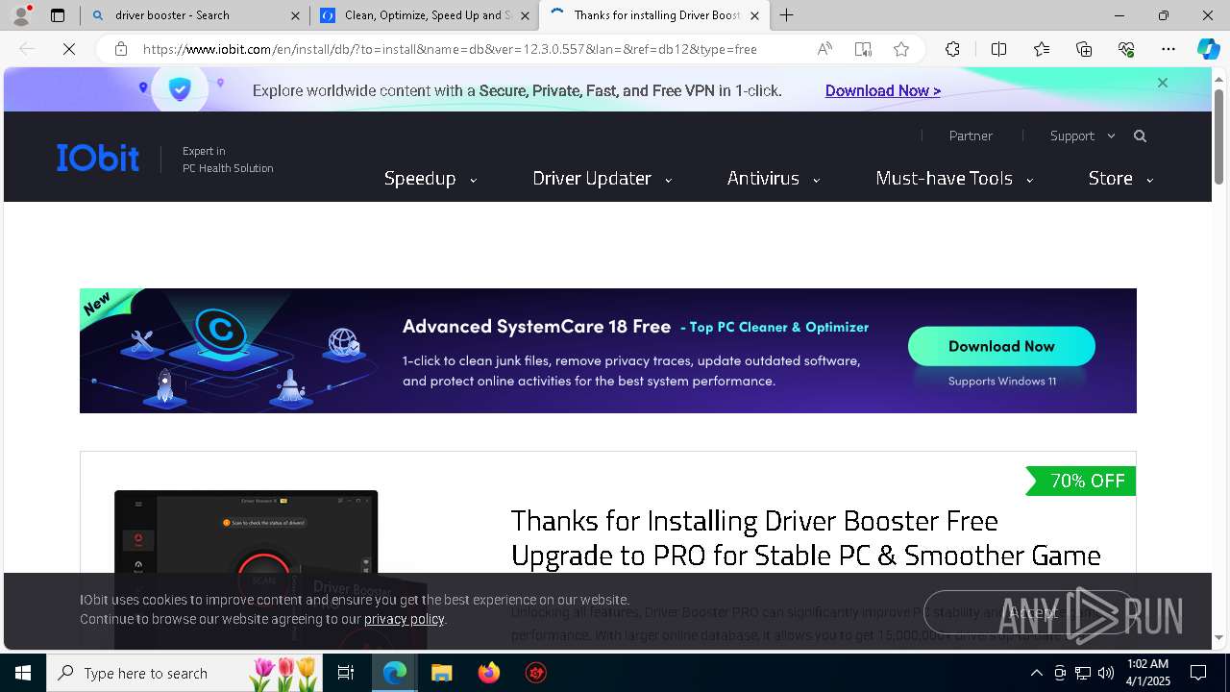
Task: Click the VPN 'Download Now >' link
Action: [882, 90]
